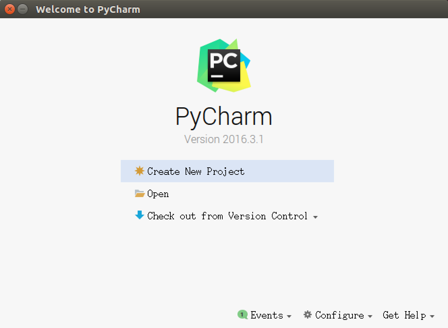Click the green Events notification bubble
The image size is (448, 328).
[242, 315]
